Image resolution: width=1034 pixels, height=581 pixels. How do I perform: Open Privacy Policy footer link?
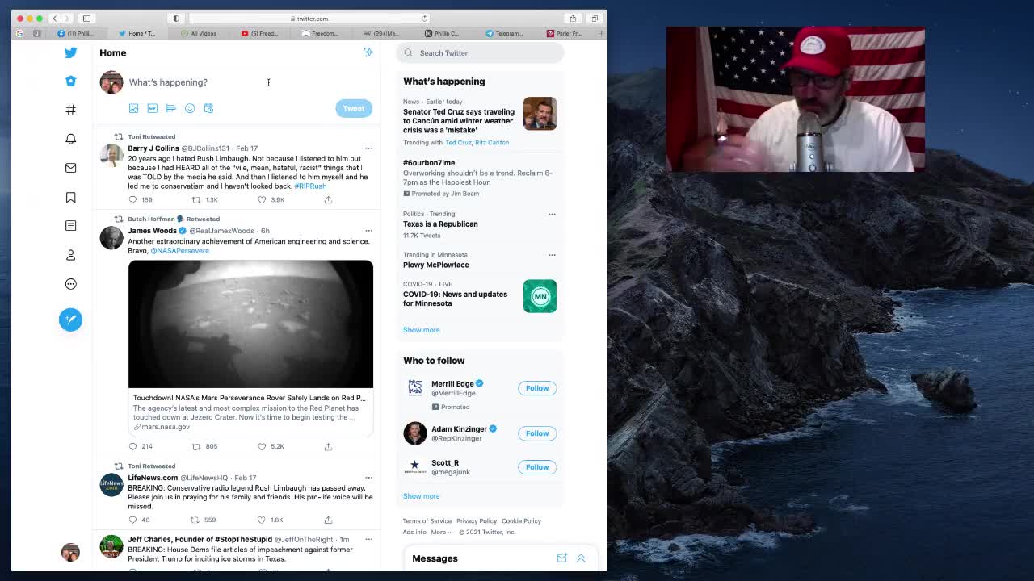pyautogui.click(x=477, y=521)
